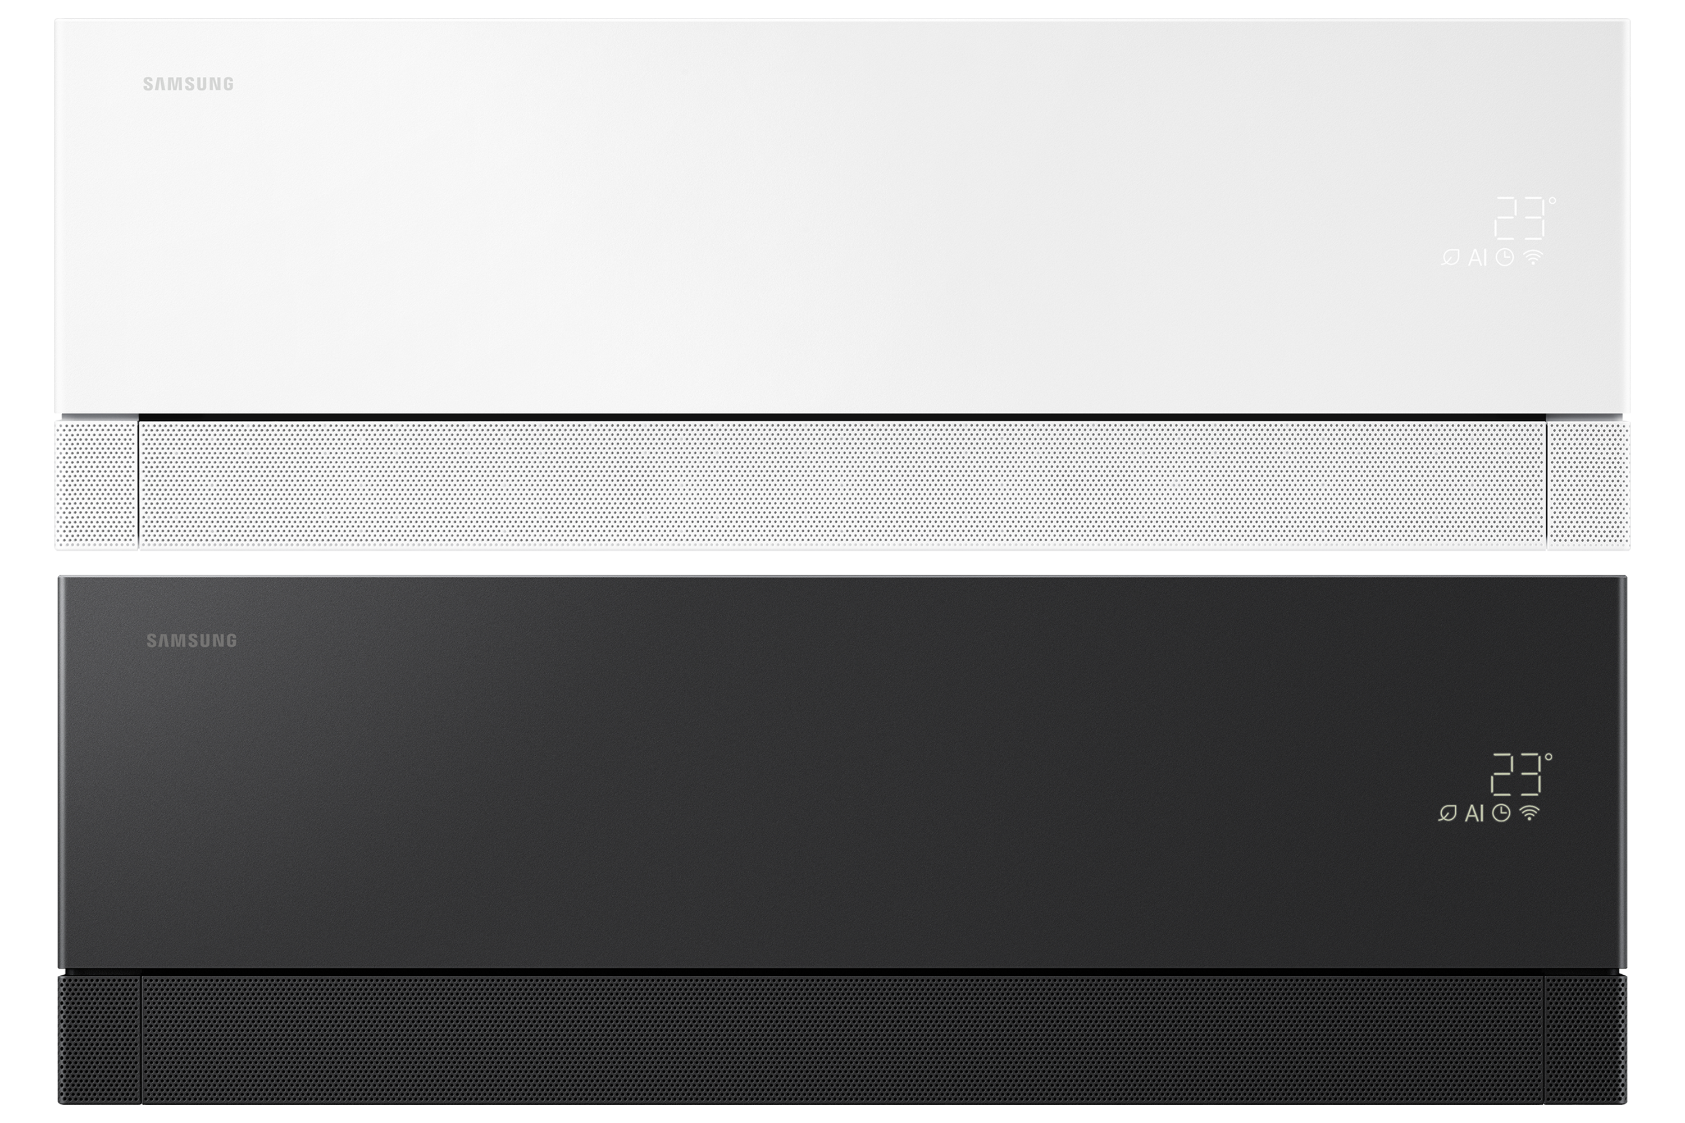The image size is (1685, 1123).
Task: Click the clock timer icon on black unit
Action: pos(1501,813)
